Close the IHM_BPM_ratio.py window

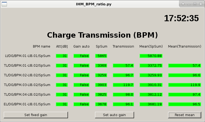point(201,4)
